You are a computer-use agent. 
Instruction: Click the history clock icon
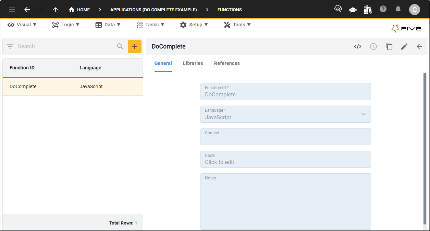(x=373, y=46)
